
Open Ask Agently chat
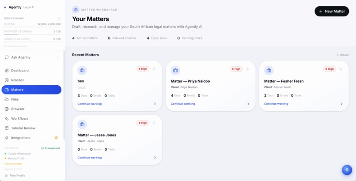pyautogui.click(x=32, y=57)
